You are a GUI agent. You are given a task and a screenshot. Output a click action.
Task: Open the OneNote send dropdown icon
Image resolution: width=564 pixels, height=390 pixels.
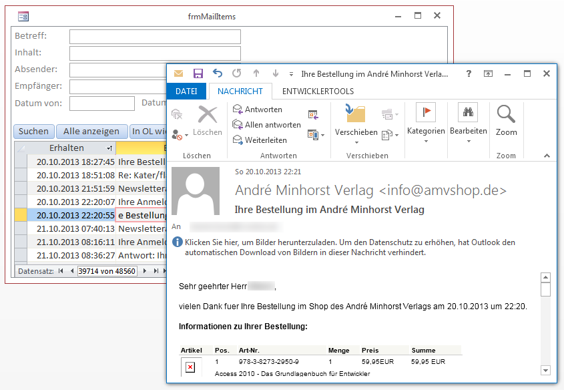click(390, 115)
